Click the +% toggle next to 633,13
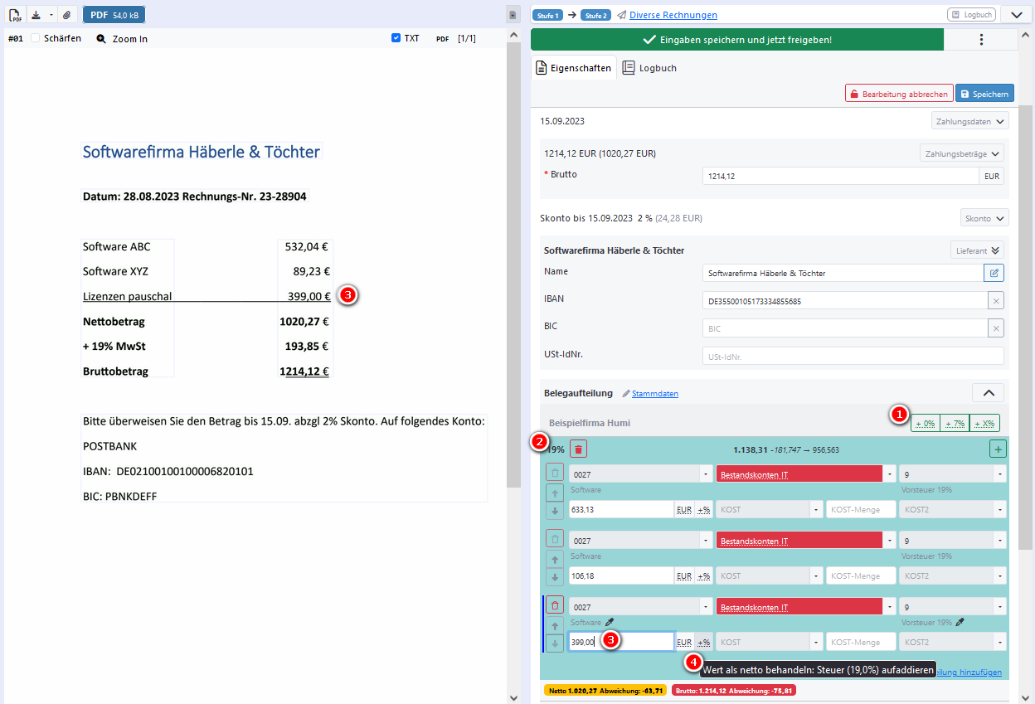 703,509
